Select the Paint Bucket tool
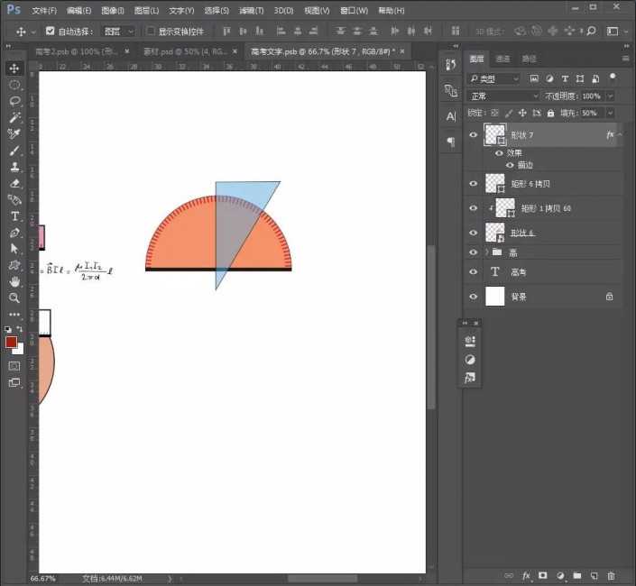 (14, 199)
